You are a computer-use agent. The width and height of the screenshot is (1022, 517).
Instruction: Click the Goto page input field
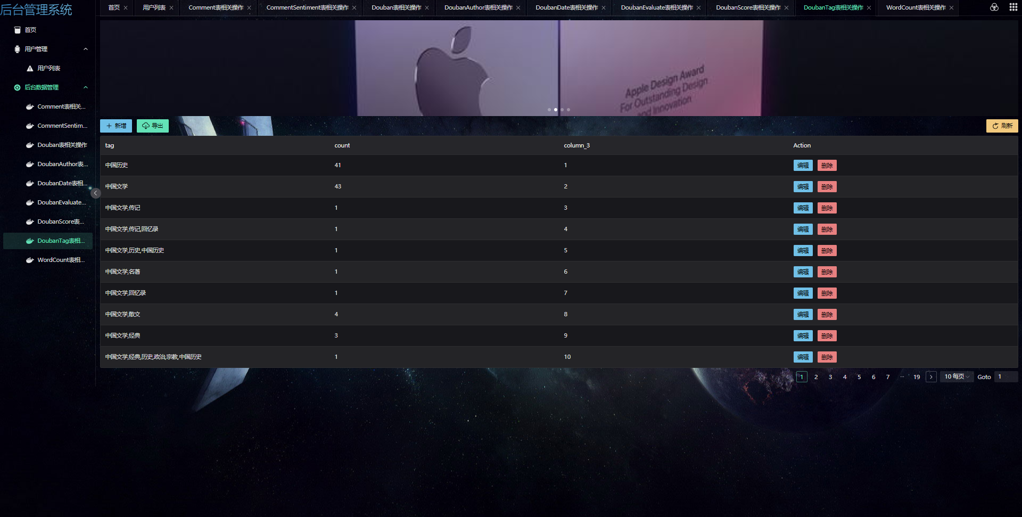coord(1006,377)
